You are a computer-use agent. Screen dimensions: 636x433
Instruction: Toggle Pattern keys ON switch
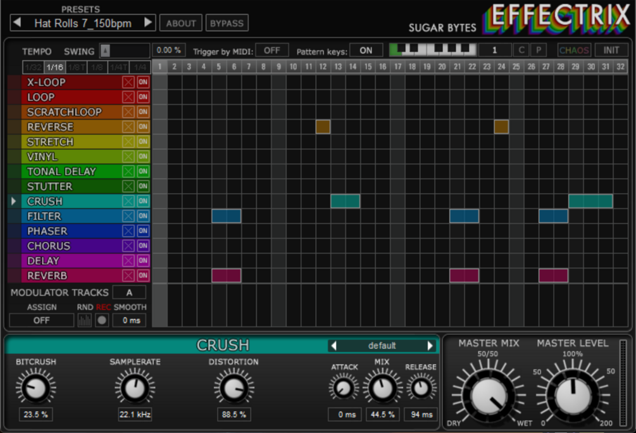366,50
